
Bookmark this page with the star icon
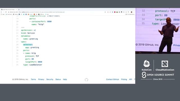click(x=105, y=12)
